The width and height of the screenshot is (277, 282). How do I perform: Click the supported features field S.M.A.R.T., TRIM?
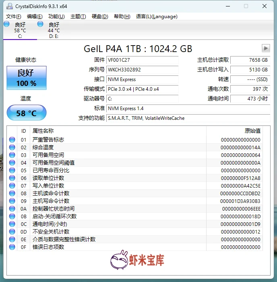point(188,118)
